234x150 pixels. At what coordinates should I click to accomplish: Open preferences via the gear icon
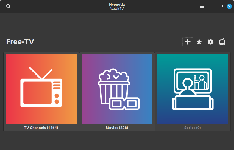[x=211, y=42]
